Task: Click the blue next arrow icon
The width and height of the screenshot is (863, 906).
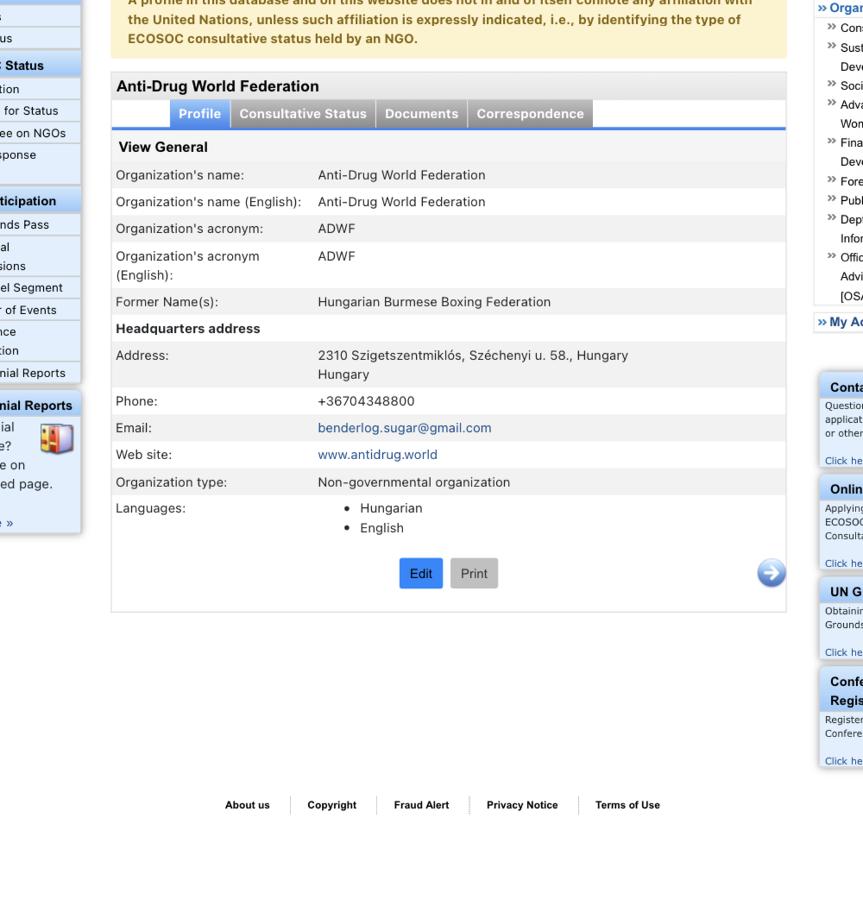Action: point(771,573)
